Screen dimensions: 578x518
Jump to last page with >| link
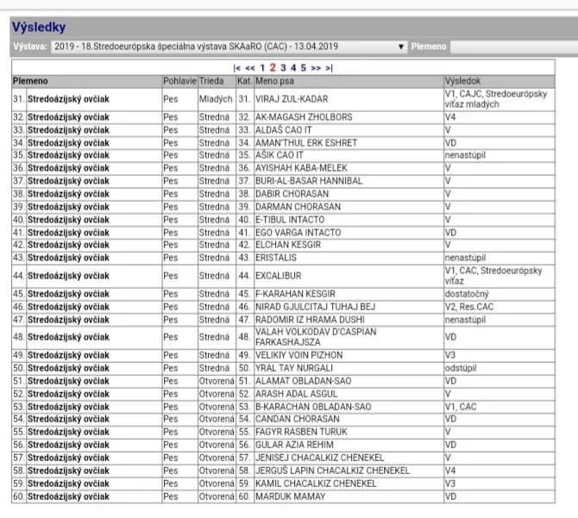(x=329, y=68)
